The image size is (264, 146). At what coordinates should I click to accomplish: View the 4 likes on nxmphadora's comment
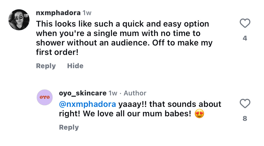point(245,38)
